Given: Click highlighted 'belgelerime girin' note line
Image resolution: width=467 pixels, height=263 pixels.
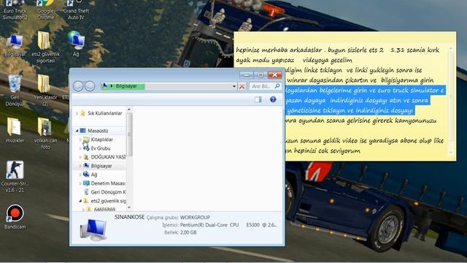Looking at the screenshot, I should coord(365,91).
